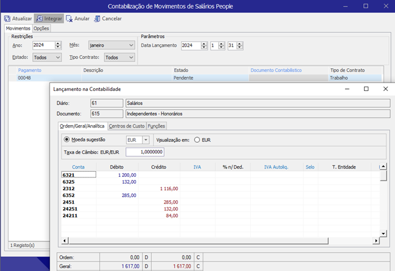Click the Integrar toolbar icon
395x271 pixels.
coord(39,18)
